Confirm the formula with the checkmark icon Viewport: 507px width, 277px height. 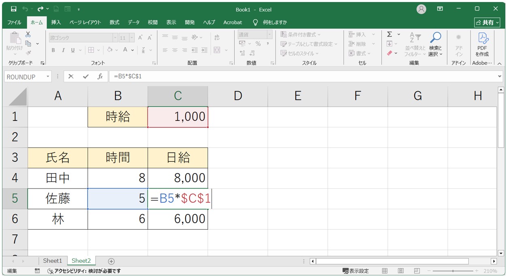[x=86, y=77]
